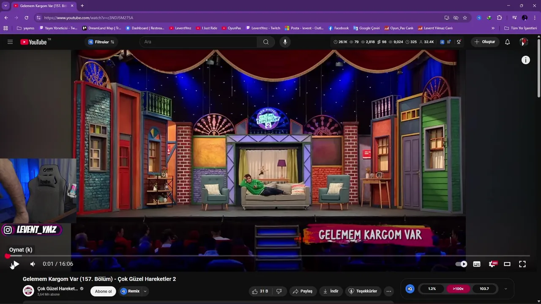Image resolution: width=541 pixels, height=304 pixels.
Task: Click the 1.2% vidIQ stat
Action: click(432, 289)
